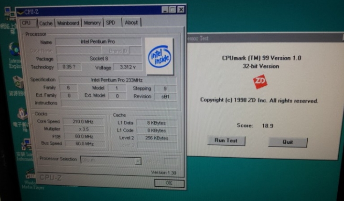Select the SPD tab
The width and height of the screenshot is (344, 201).
[110, 22]
